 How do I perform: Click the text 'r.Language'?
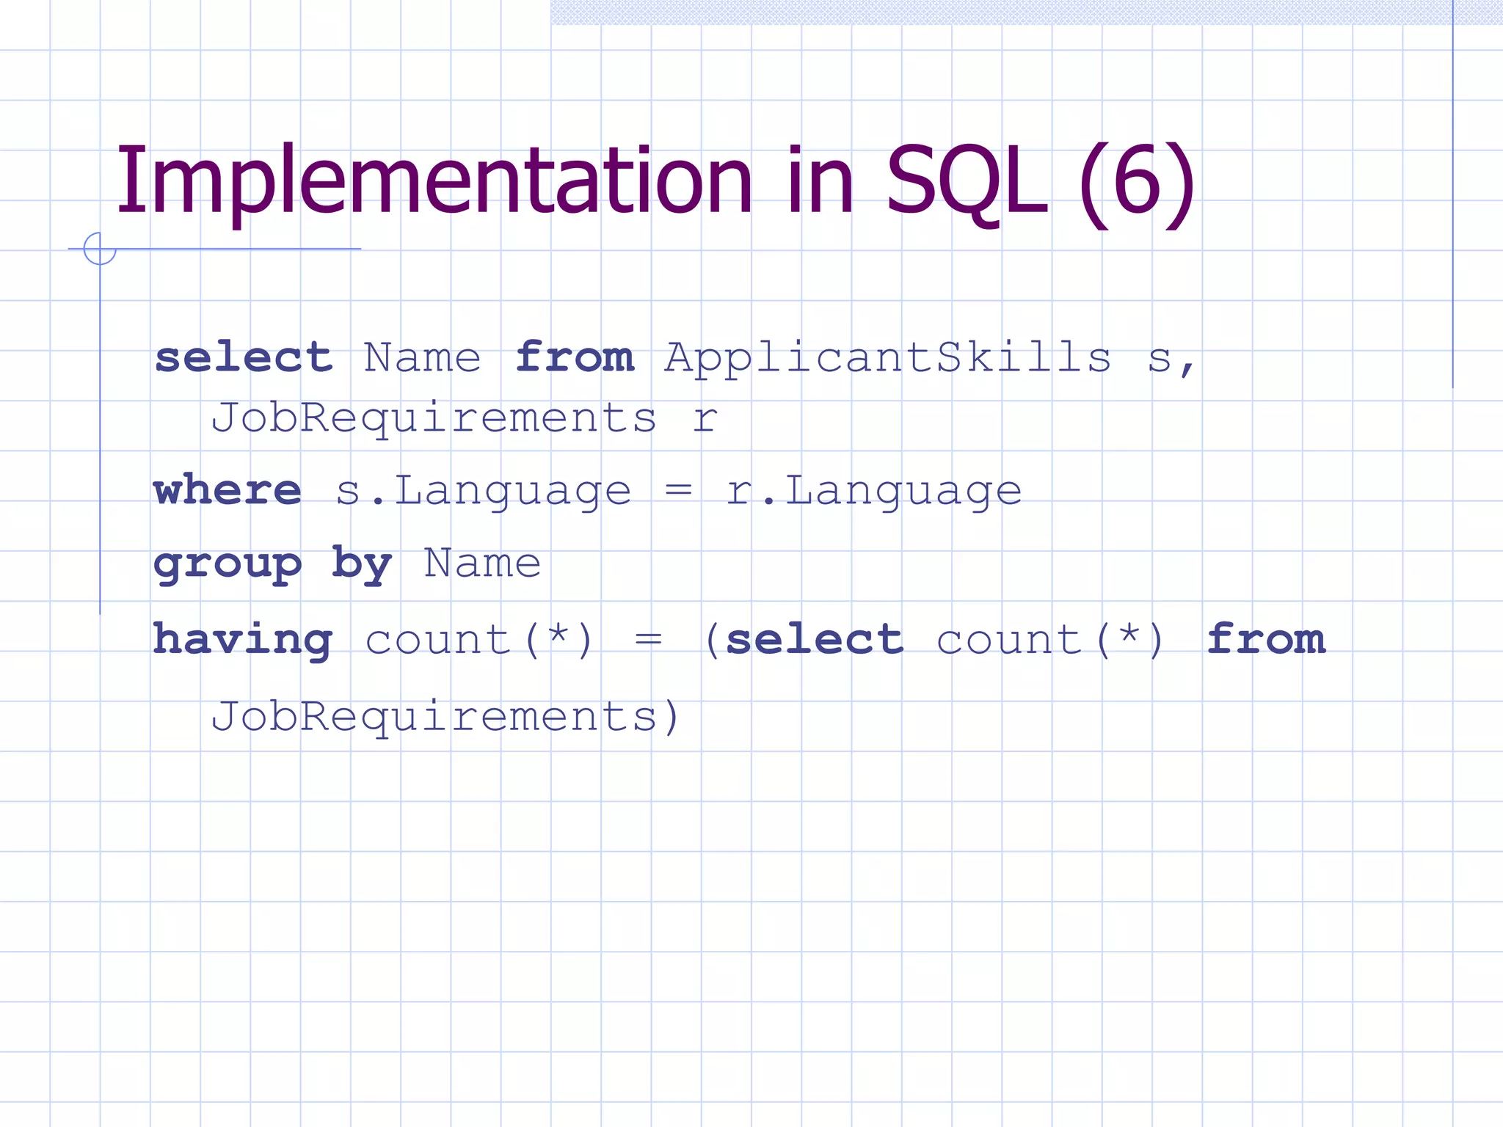873,492
